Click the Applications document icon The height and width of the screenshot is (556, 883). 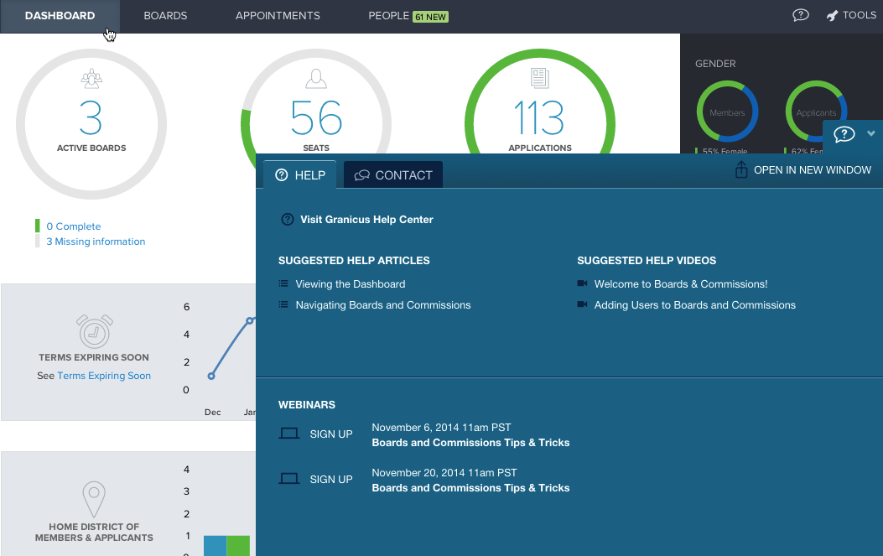pos(539,78)
